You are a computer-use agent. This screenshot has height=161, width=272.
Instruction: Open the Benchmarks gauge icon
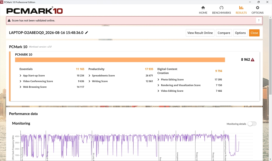[x=221, y=8]
